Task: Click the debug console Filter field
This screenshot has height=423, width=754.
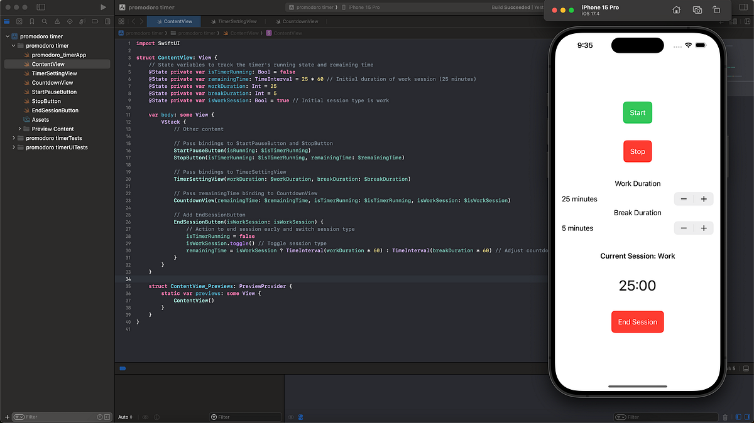Action: (x=246, y=416)
